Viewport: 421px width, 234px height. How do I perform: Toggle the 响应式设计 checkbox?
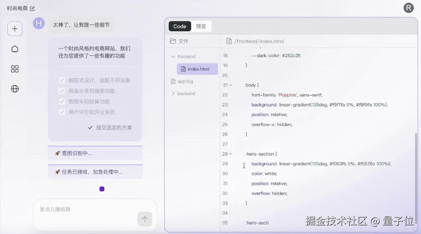[62, 80]
